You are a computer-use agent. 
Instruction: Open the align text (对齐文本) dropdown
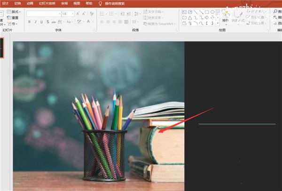[x=153, y=18]
